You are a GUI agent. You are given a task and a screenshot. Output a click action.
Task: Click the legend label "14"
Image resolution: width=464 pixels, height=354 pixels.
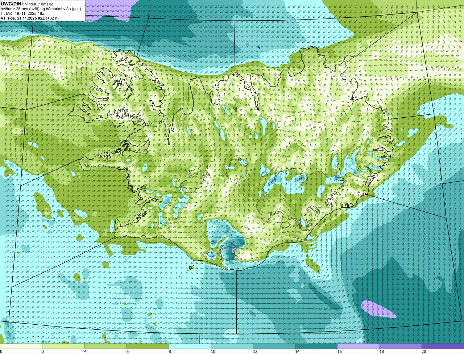(297, 351)
